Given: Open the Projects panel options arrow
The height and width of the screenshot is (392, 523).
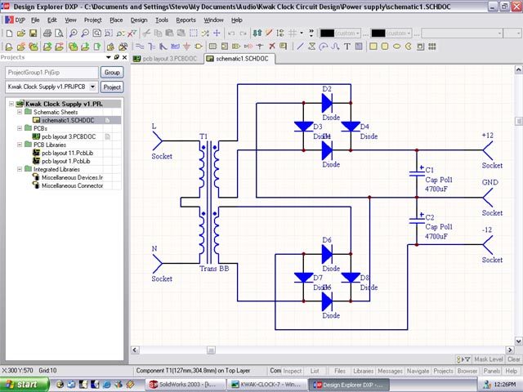Looking at the screenshot, I should pos(109,57).
